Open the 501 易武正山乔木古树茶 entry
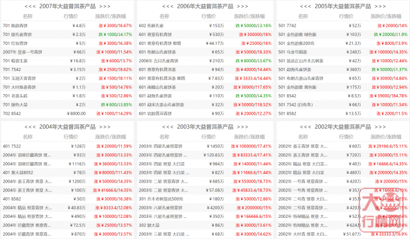Viewport: 410px width, 239px height. [x=300, y=61]
